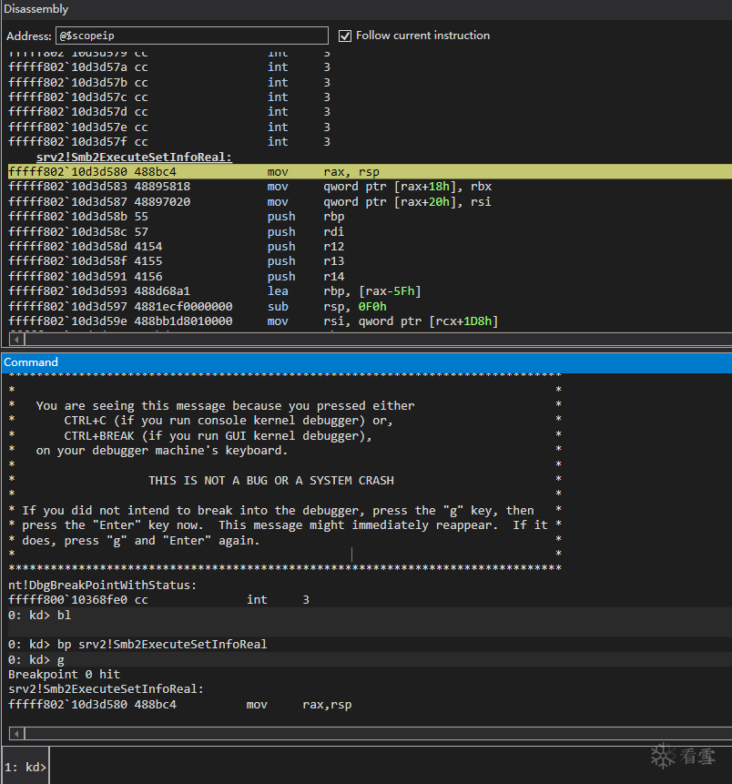Image resolution: width=732 pixels, height=784 pixels.
Task: Click the "THIS IS NOT A BUG OR A SYSTEM CRASH" line
Action: (271, 481)
